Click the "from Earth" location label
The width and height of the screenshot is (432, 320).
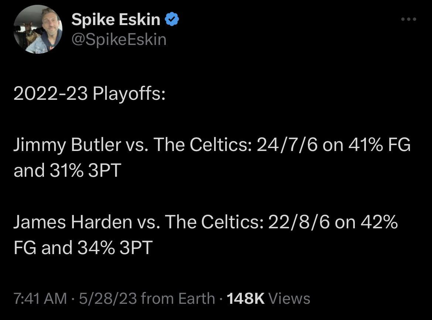[178, 298]
